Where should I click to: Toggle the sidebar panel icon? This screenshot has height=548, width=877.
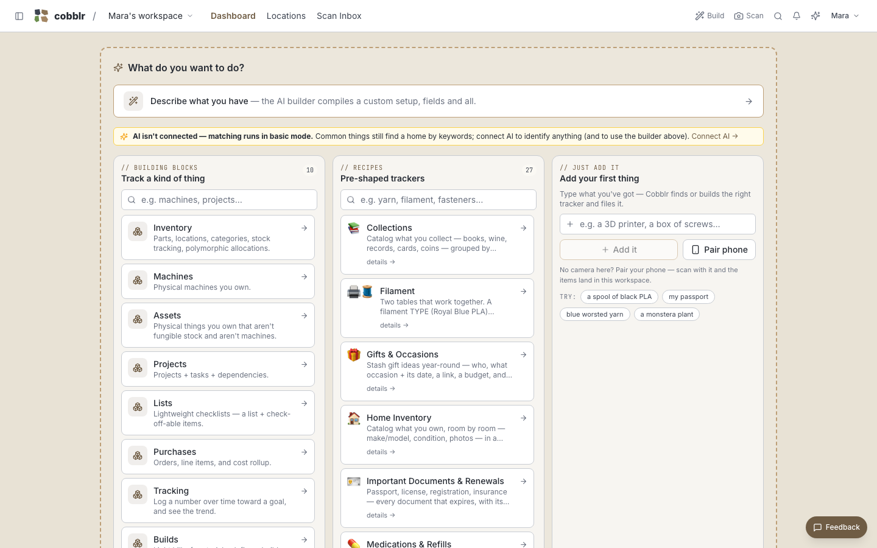pyautogui.click(x=19, y=16)
